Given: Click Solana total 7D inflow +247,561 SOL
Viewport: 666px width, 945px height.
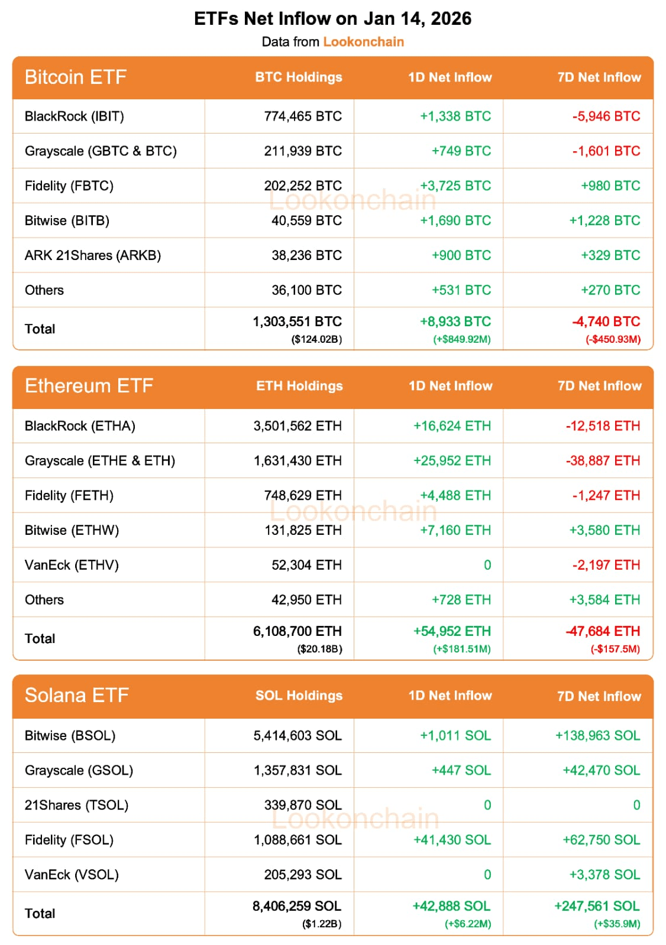Looking at the screenshot, I should point(597,906).
